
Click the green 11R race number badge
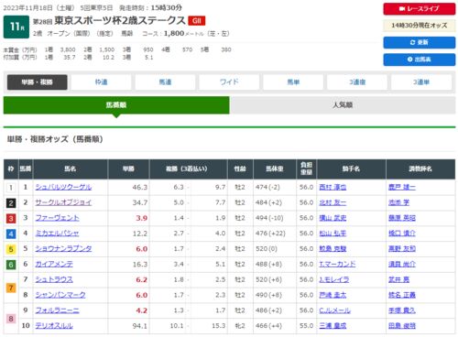click(x=16, y=27)
